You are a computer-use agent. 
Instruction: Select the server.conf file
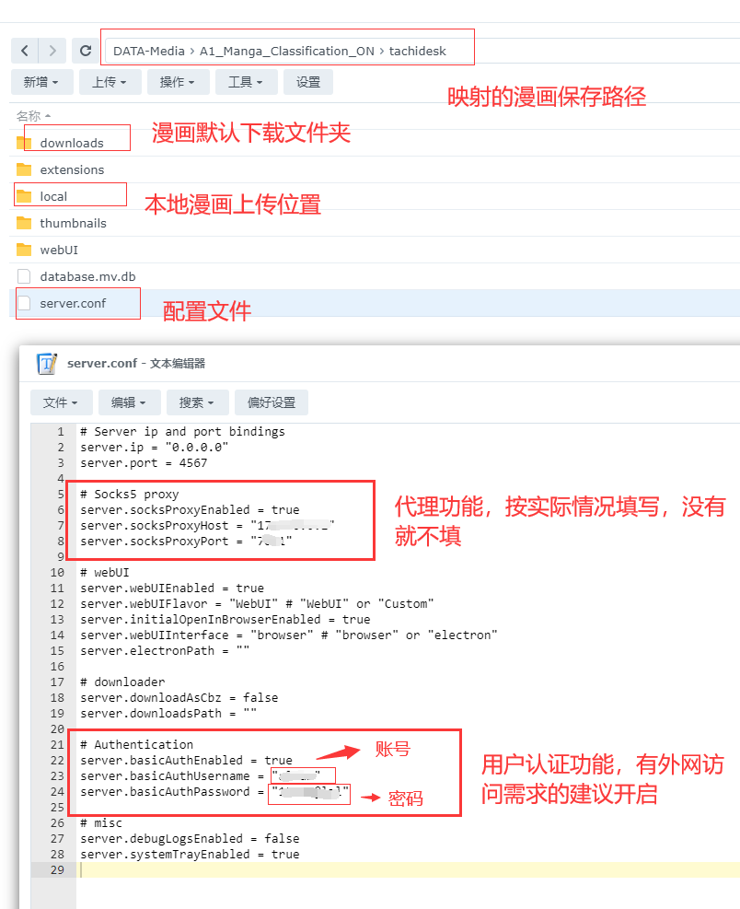coord(73,303)
